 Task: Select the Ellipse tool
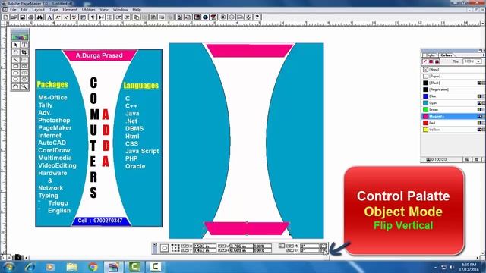[x=16, y=73]
